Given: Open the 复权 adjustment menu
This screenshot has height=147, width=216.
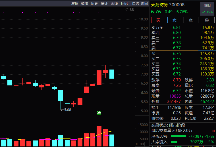Looking at the screenshot, I should [x=75, y=4].
